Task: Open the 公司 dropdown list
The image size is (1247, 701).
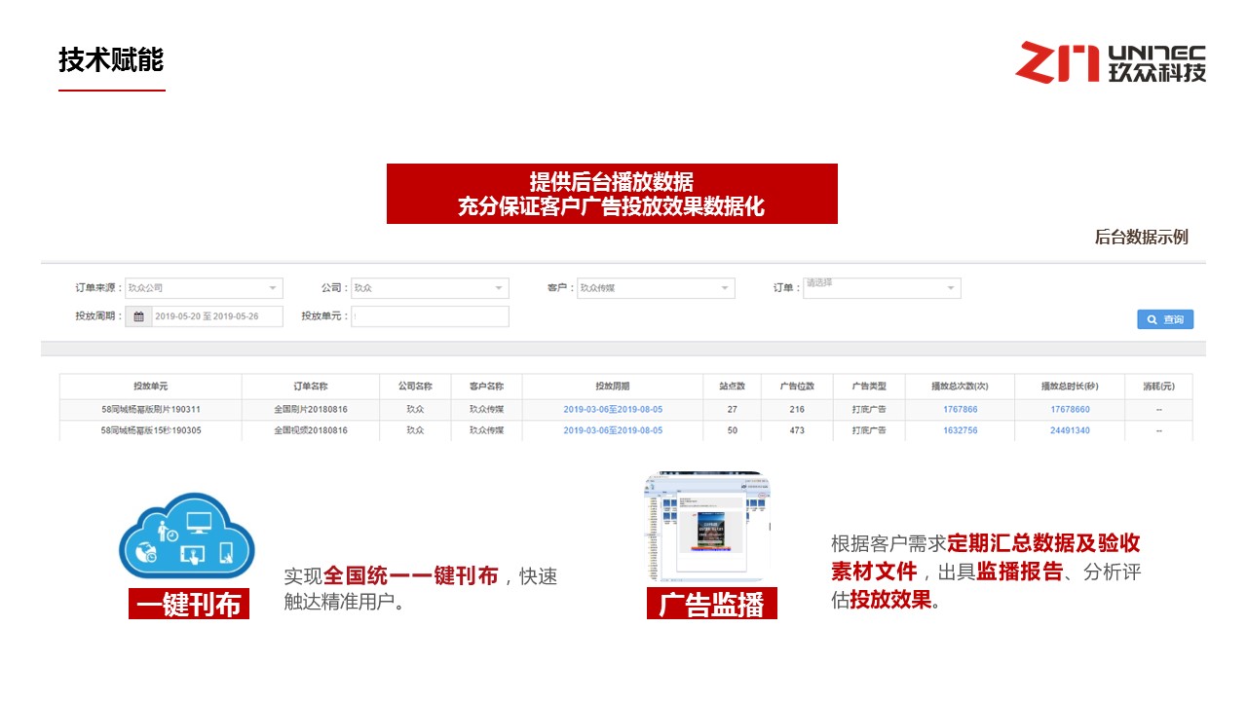Action: (498, 288)
